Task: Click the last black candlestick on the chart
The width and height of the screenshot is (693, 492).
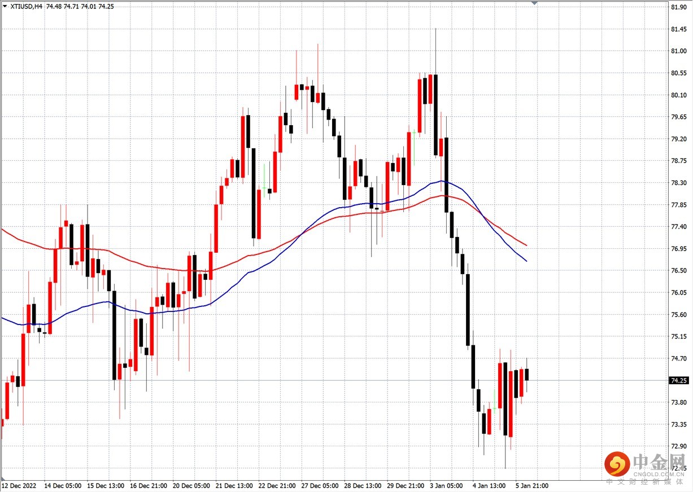Action: pyautogui.click(x=527, y=374)
